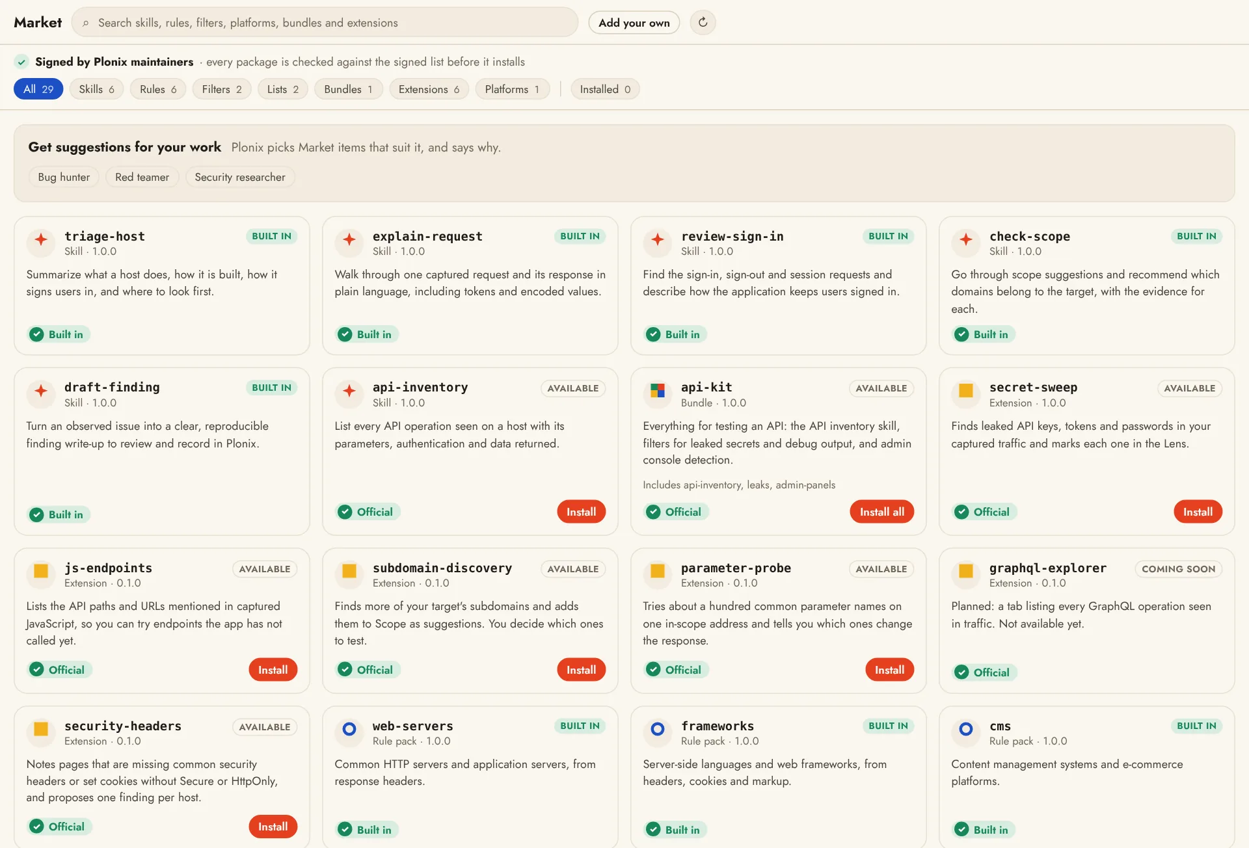
Task: Click Install all on api-kit bundle
Action: 881,512
